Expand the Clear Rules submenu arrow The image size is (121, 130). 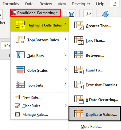(65, 105)
